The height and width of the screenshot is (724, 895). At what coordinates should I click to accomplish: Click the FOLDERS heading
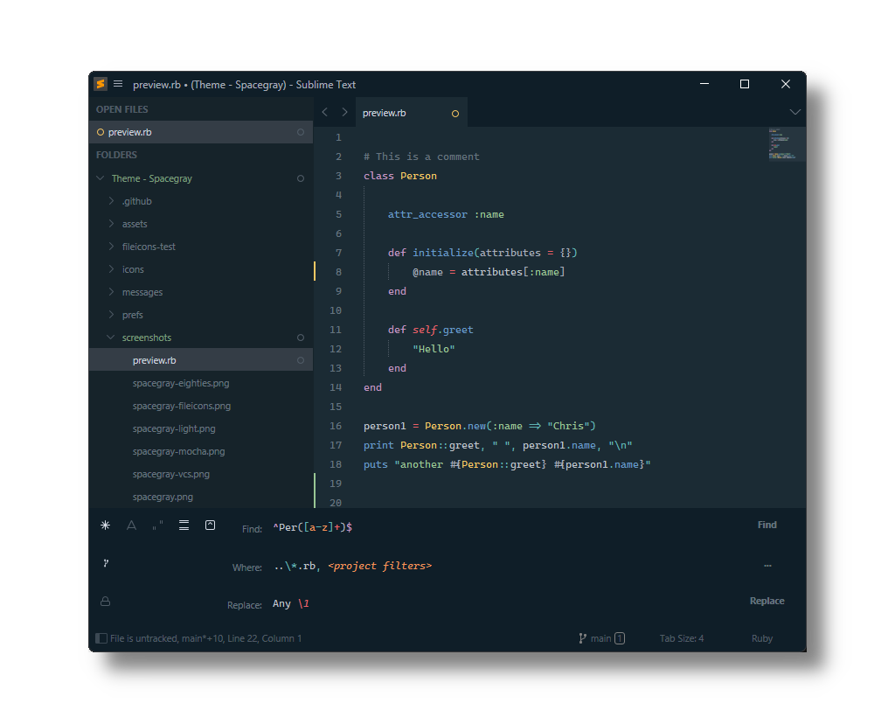tap(116, 155)
